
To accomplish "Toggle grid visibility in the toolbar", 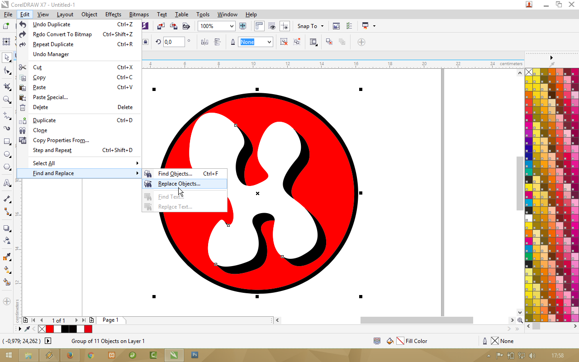I will point(272,26).
